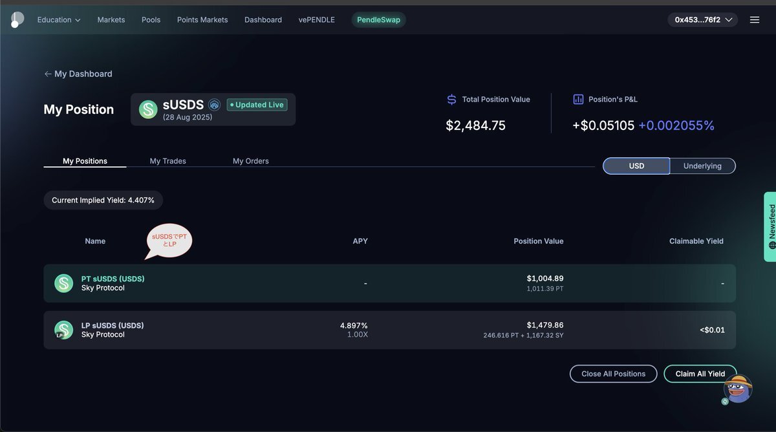Click the sUSDS market title text
Screen dimensions: 776x432
click(183, 105)
